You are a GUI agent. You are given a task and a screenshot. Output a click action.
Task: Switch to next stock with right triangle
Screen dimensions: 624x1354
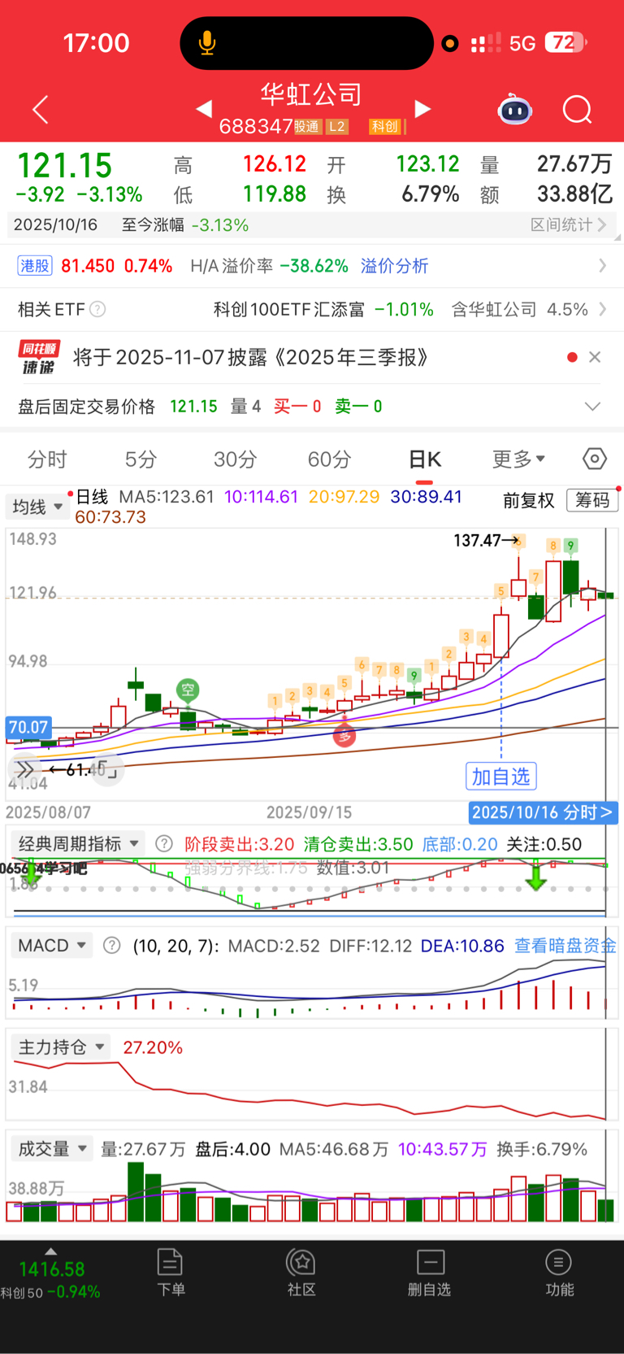coord(422,108)
